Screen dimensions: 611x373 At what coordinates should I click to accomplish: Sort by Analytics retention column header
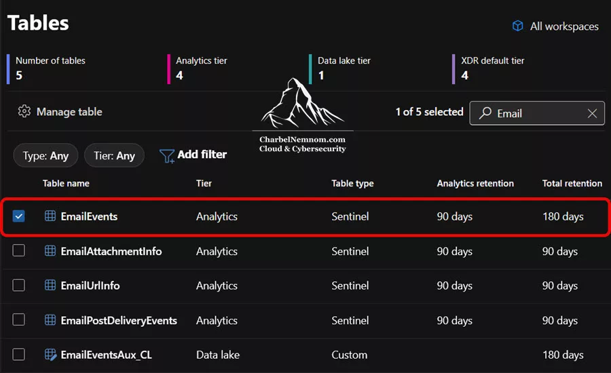(475, 183)
